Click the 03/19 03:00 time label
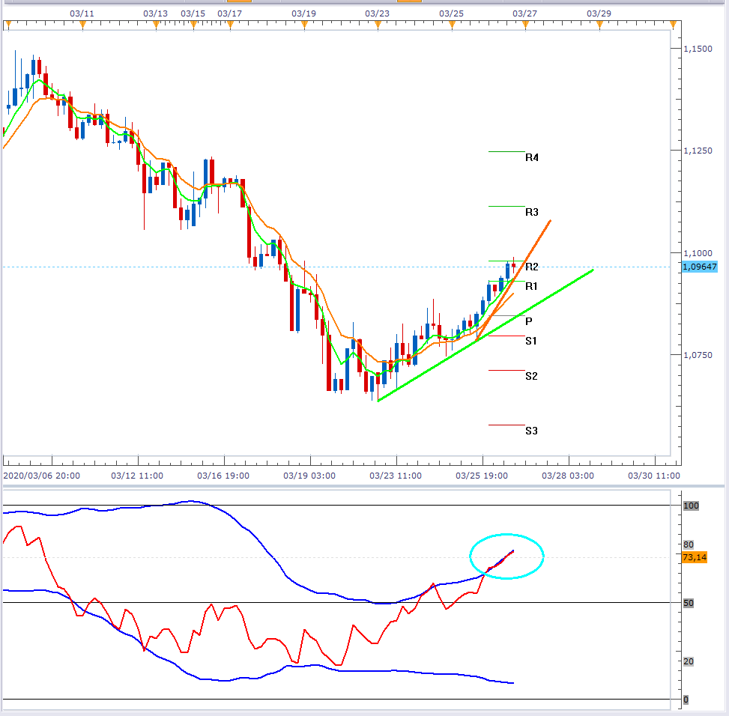The image size is (729, 716). coord(309,476)
